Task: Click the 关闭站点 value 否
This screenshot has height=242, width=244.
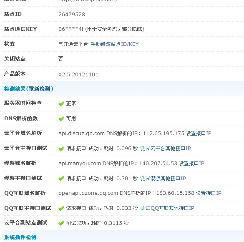Action: pyautogui.click(x=61, y=59)
